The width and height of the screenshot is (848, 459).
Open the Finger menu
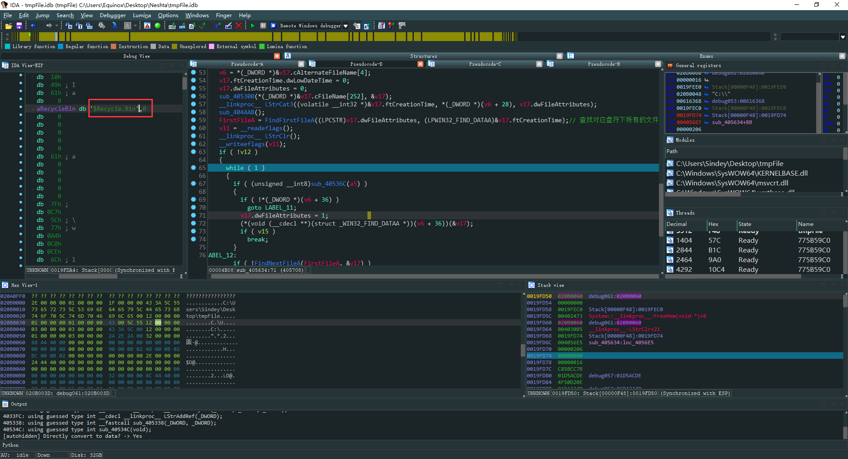tap(223, 15)
